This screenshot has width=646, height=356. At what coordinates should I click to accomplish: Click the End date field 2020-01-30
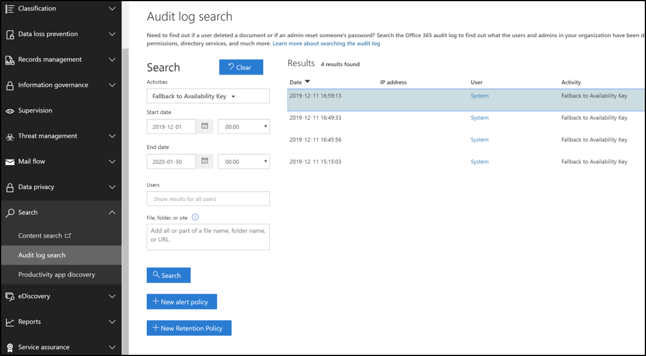tap(171, 161)
